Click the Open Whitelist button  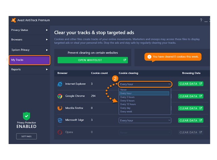tap(93, 60)
